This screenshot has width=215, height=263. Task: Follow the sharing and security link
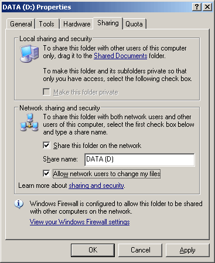tap(97, 186)
